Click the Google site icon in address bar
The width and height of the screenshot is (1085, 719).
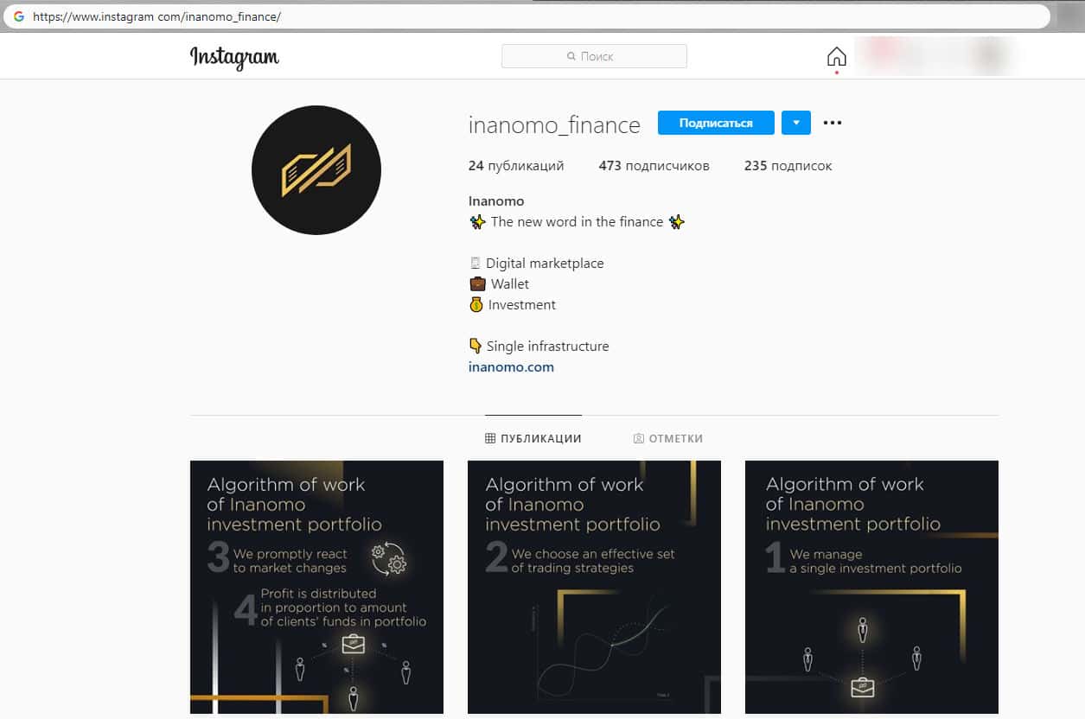tap(19, 16)
